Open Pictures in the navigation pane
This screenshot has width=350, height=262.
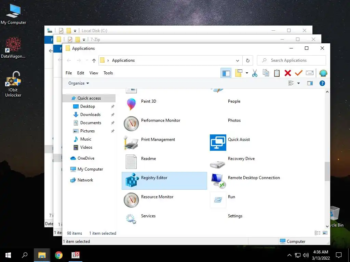pos(87,131)
